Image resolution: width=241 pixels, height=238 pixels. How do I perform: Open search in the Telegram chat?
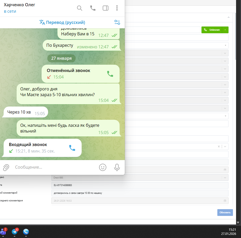coord(80,8)
